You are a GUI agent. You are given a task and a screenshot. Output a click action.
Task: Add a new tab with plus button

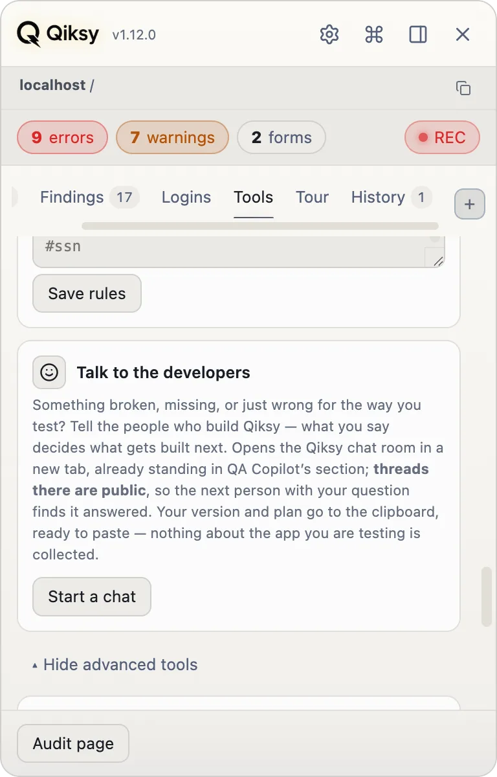pos(470,205)
